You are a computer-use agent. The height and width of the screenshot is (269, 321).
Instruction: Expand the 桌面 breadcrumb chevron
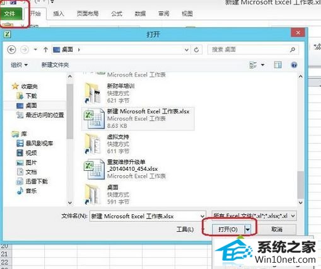[x=79, y=50]
